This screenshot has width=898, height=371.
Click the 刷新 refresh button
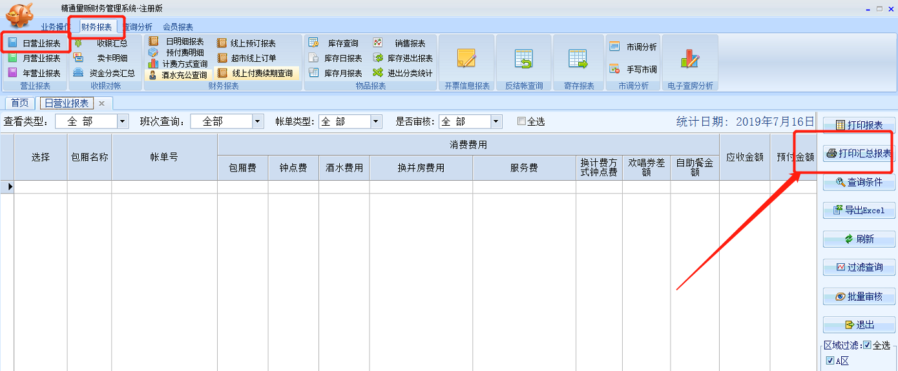point(859,239)
